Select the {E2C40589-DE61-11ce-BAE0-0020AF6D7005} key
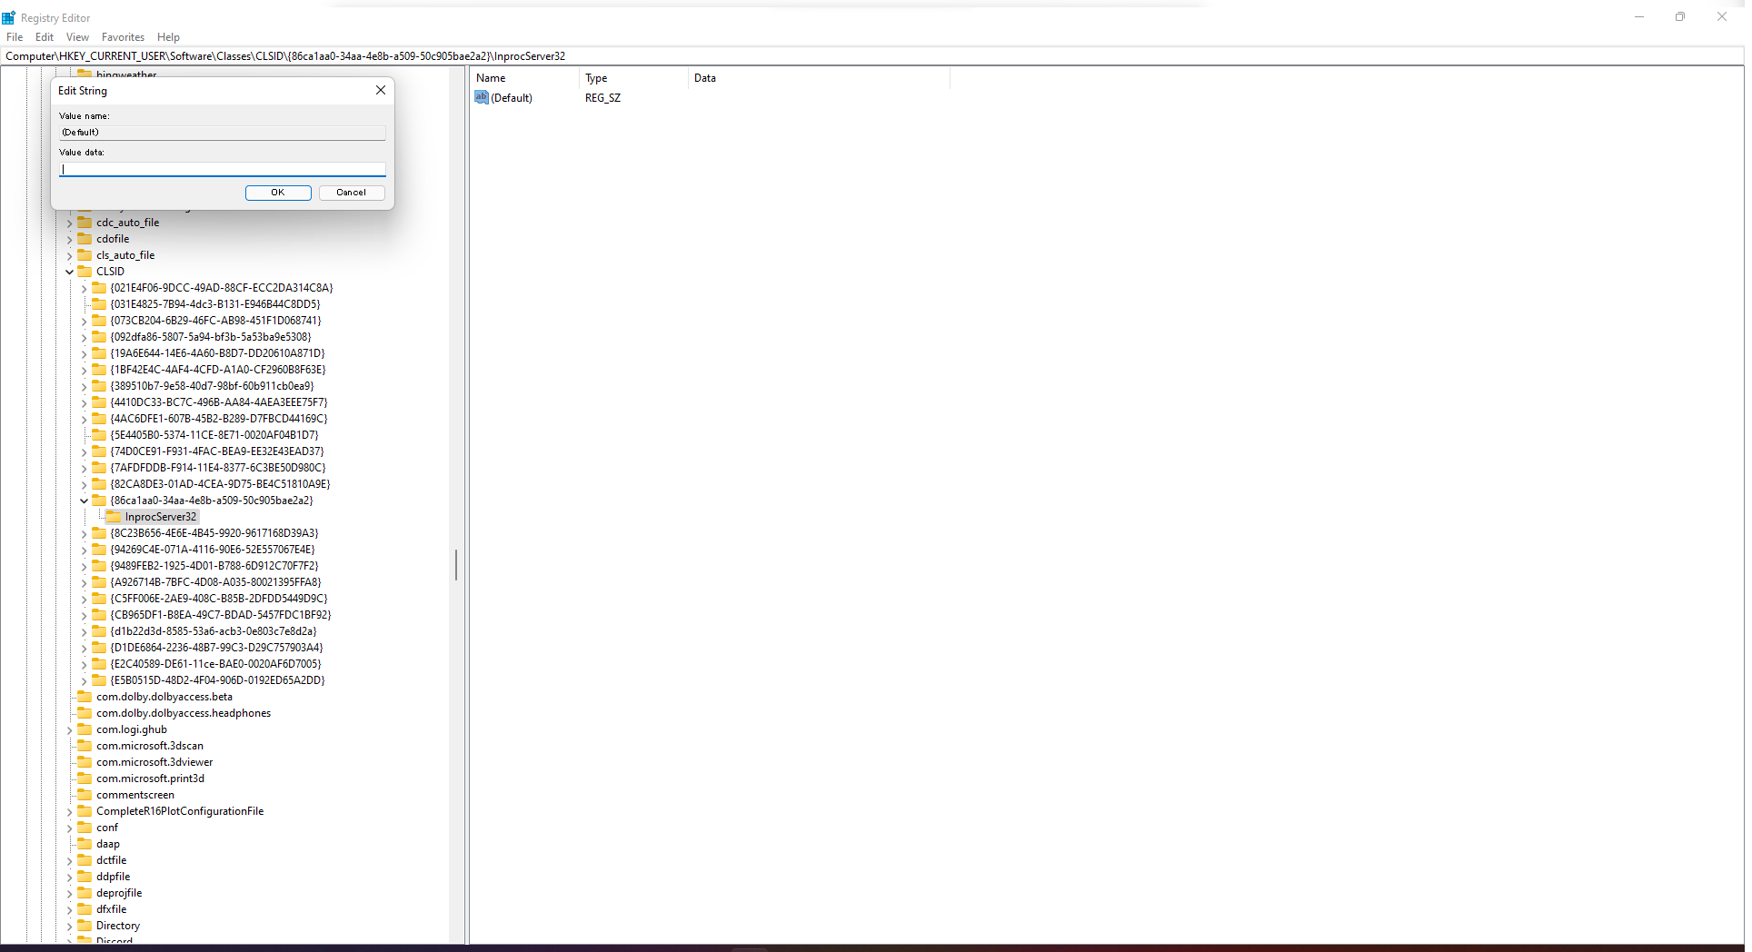 (x=215, y=664)
